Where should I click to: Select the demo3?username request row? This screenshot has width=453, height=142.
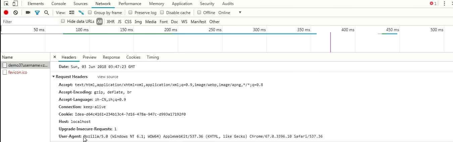(25, 65)
